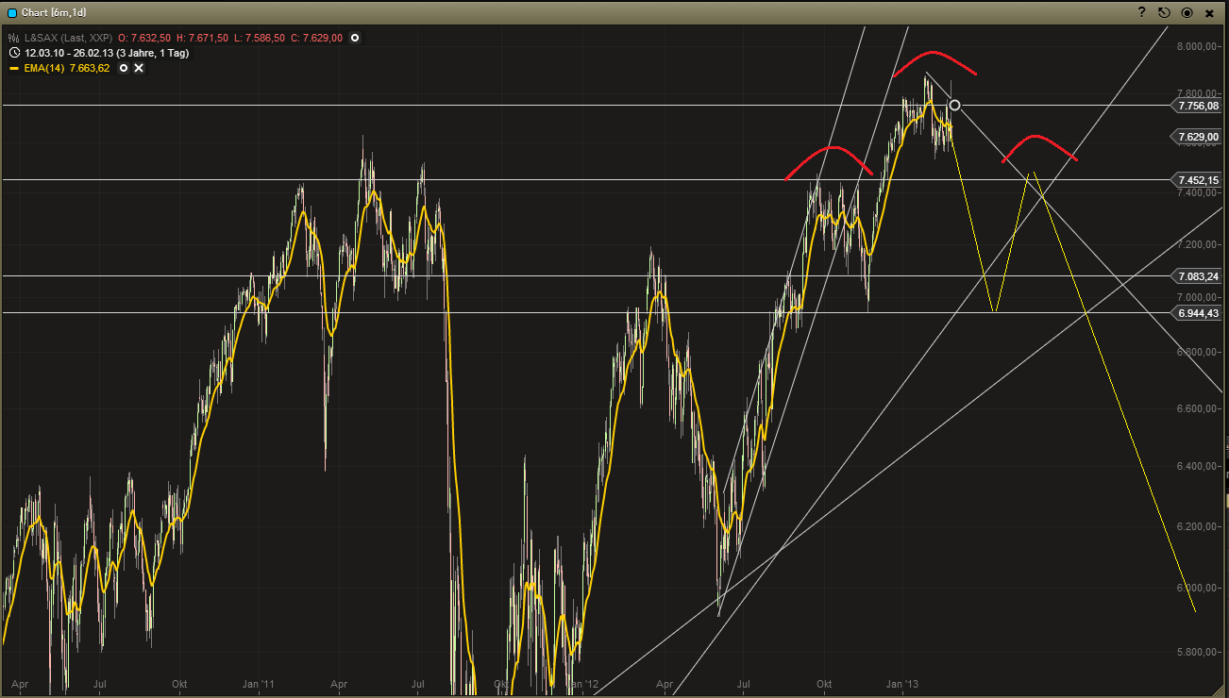Close the chart window
The image size is (1229, 698).
[1209, 12]
